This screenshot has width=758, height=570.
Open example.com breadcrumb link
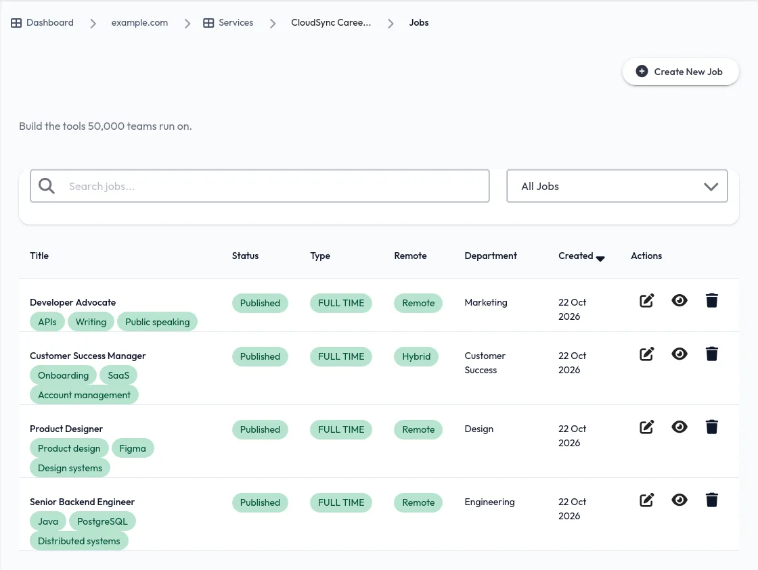coord(139,23)
